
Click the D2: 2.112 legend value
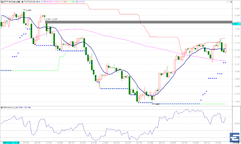tap(80, 2)
